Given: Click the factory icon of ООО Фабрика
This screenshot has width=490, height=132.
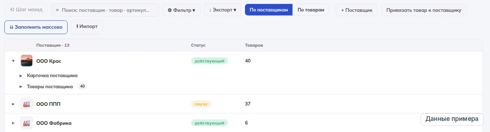Looking at the screenshot, I should click(x=27, y=123).
